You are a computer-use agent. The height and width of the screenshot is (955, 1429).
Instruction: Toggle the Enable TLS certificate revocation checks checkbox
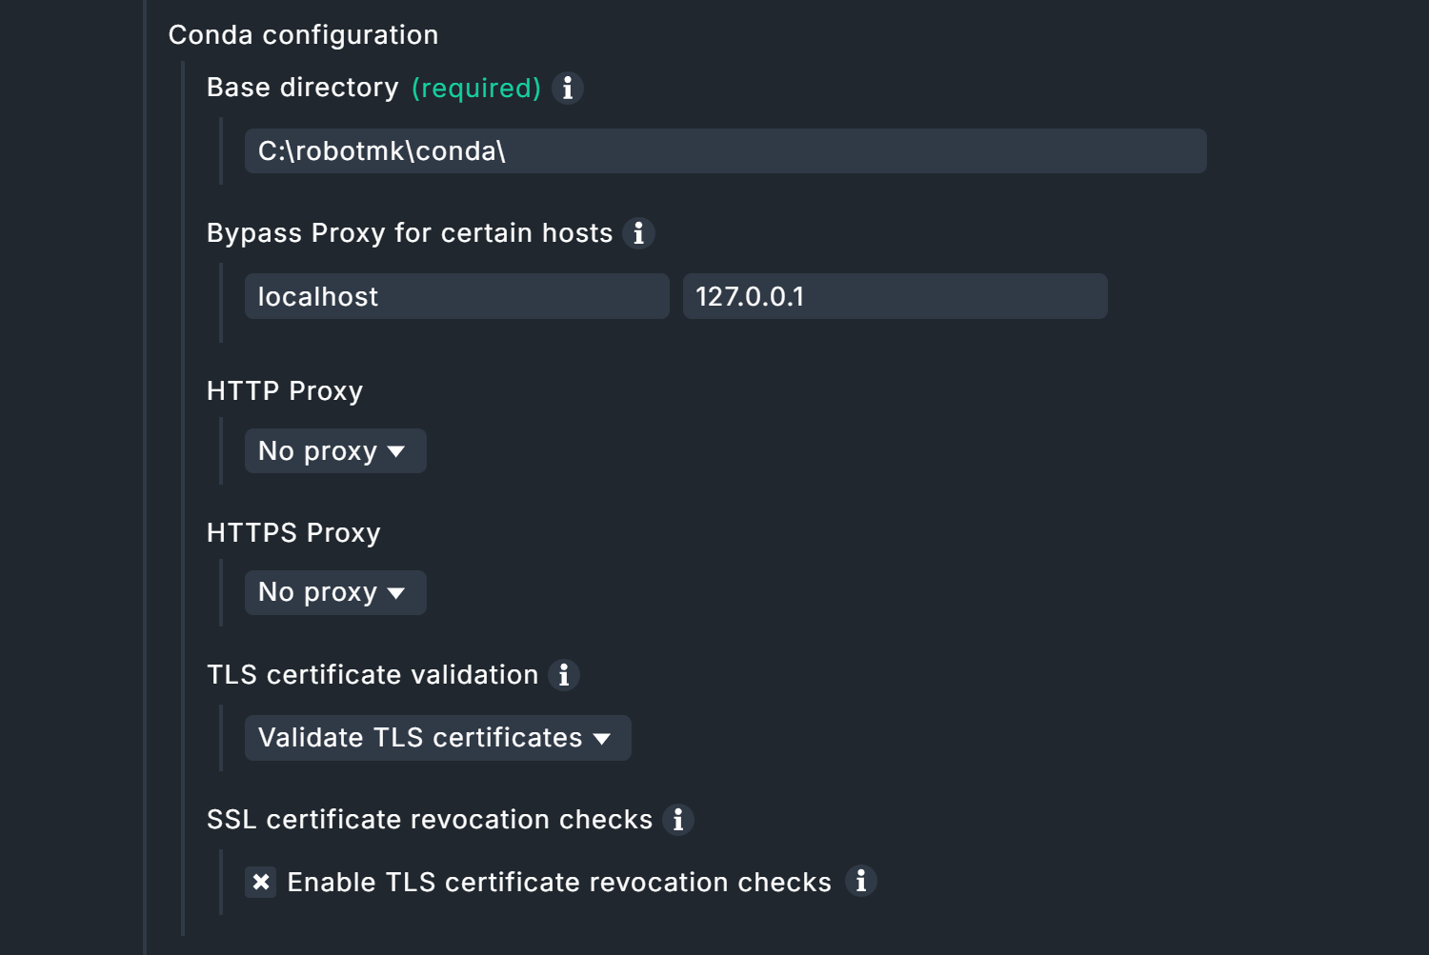click(x=261, y=883)
